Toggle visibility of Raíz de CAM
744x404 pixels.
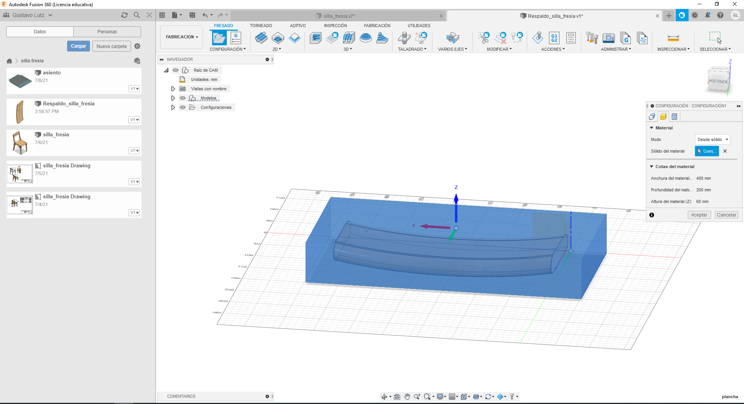(x=176, y=70)
